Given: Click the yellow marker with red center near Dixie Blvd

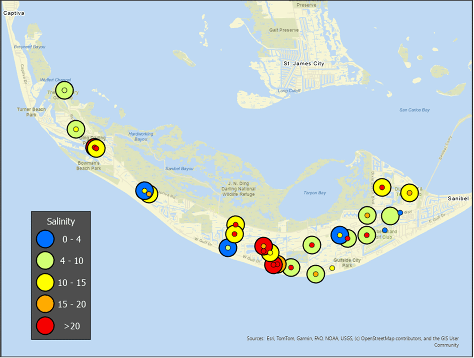Looking at the screenshot, I should coord(382,188).
